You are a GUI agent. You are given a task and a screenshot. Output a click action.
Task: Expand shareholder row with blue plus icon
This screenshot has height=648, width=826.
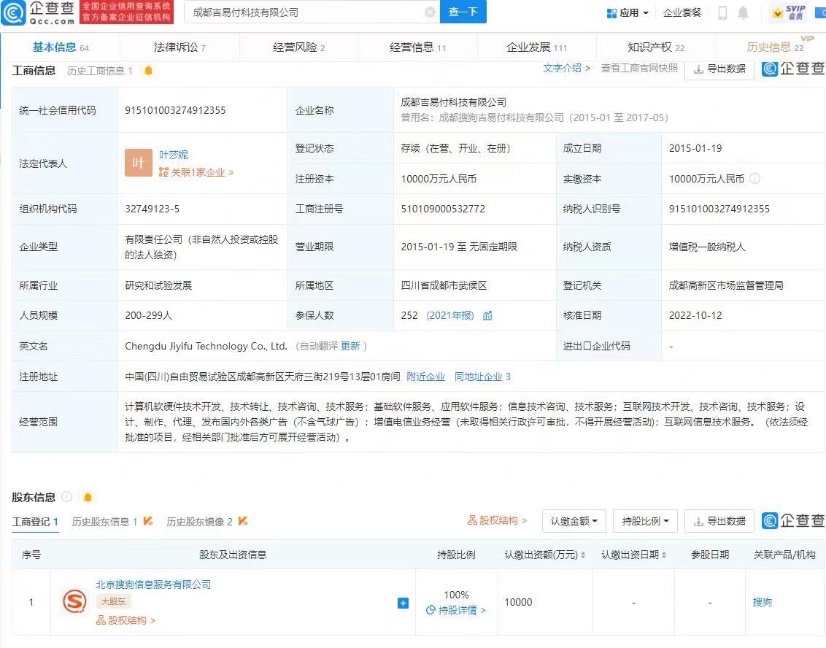coord(403,603)
